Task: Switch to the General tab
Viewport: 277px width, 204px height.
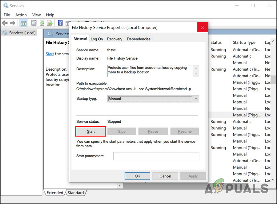Action: click(x=80, y=38)
